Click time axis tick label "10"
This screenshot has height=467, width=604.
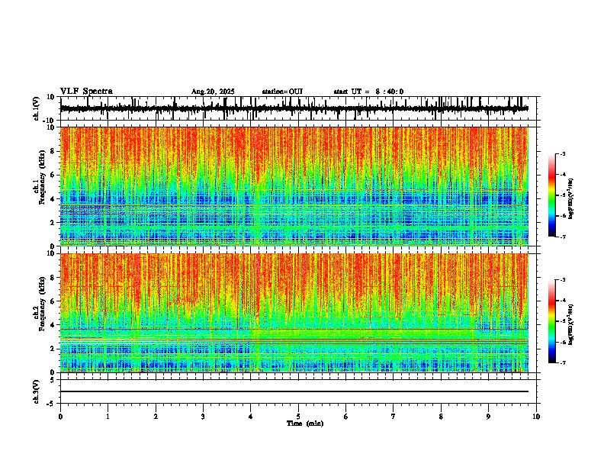click(536, 417)
